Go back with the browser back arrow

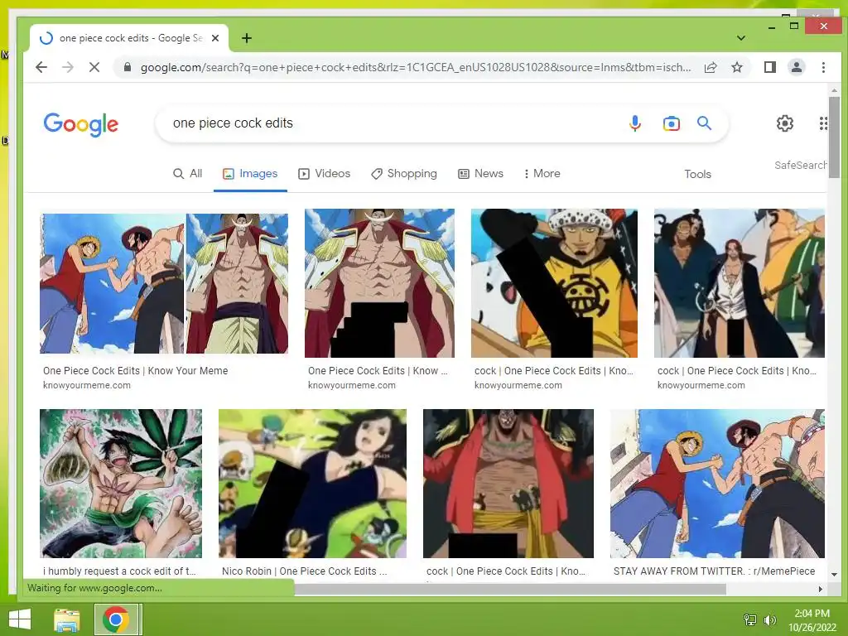[41, 67]
